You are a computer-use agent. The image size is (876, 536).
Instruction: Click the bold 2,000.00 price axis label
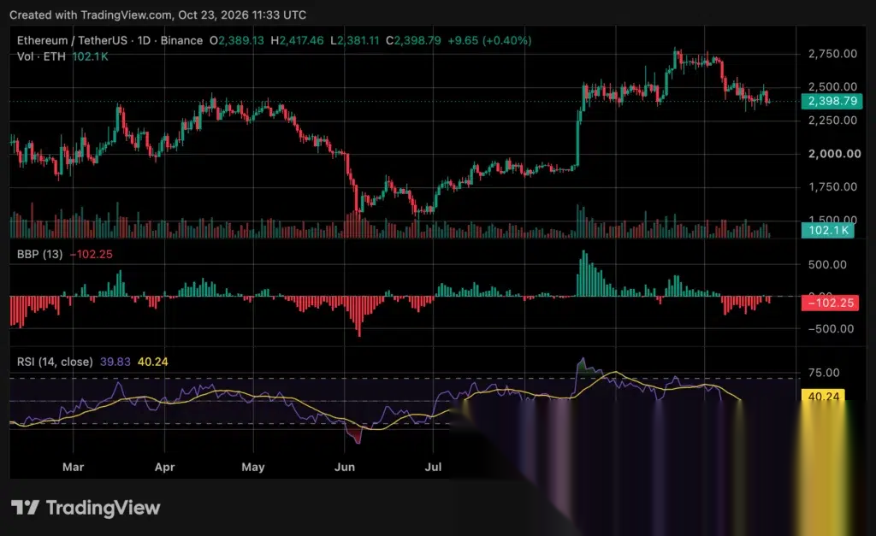coord(835,154)
